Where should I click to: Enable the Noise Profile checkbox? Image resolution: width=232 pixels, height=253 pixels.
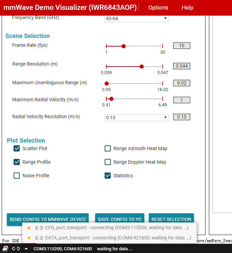(17, 175)
